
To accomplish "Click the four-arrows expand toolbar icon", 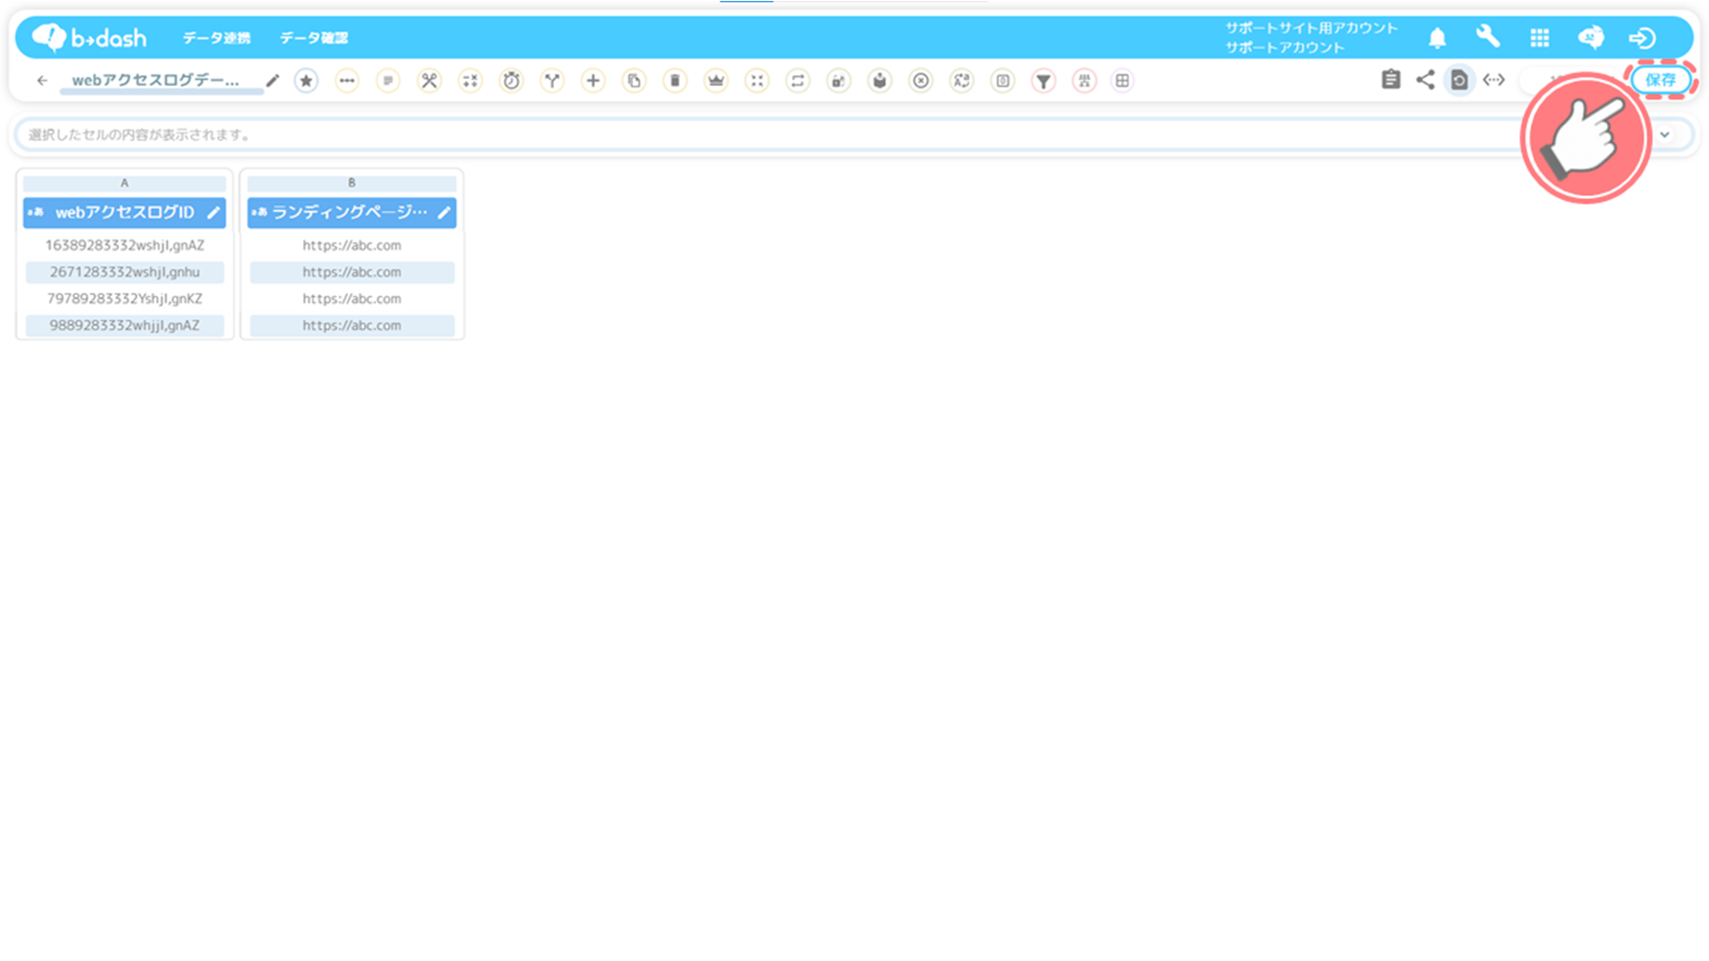I will point(757,80).
